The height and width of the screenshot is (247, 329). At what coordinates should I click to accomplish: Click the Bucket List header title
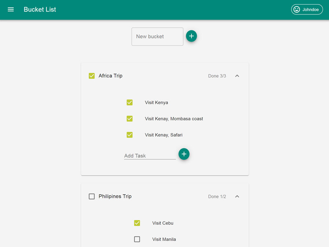click(40, 9)
